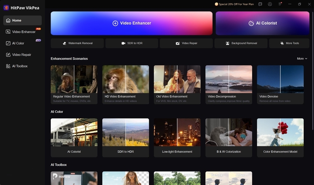Click the sparkle icon beside More Tools

282,43
